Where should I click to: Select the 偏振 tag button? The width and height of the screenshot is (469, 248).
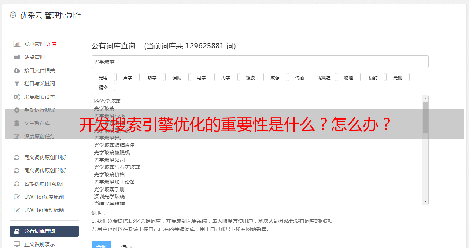tap(177, 77)
